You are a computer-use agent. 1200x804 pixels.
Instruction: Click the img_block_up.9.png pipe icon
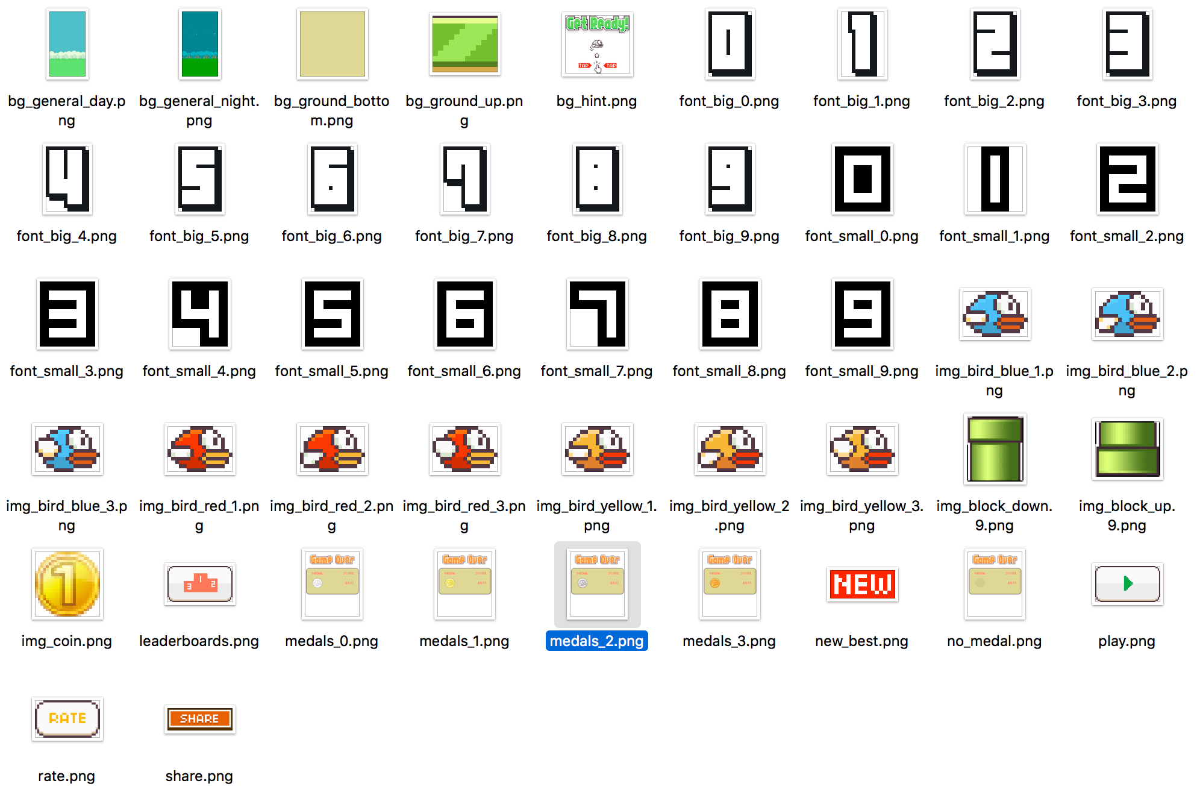click(x=1127, y=449)
